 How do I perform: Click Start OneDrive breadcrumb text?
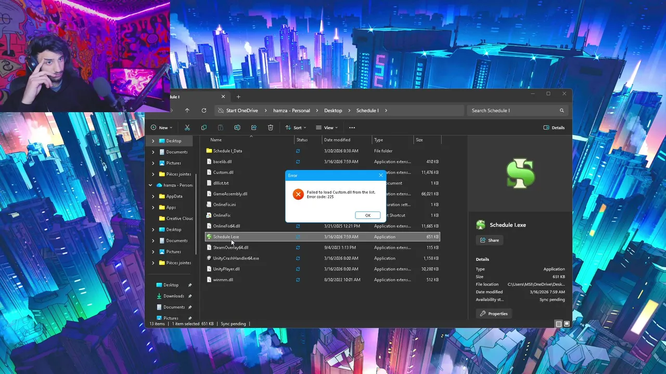click(242, 110)
